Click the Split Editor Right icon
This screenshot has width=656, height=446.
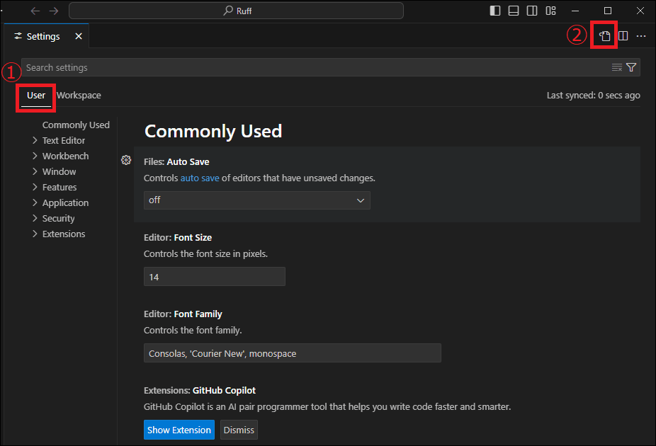coord(623,36)
